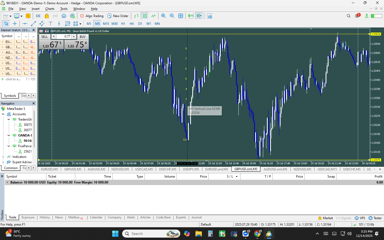Open the Insert menu
Image resolution: width=384 pixels, height=240 pixels.
point(35,9)
